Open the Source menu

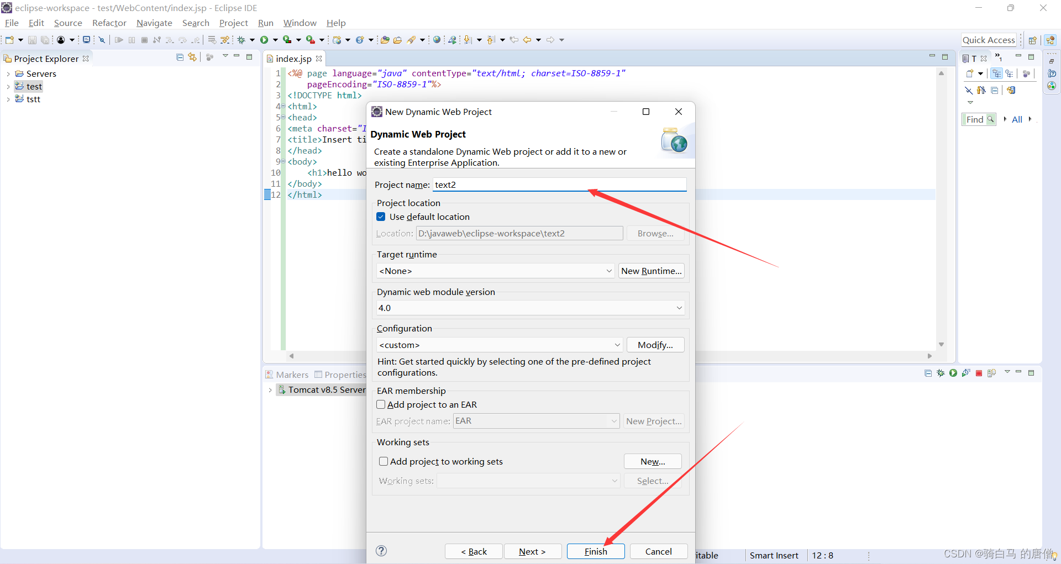tap(68, 23)
